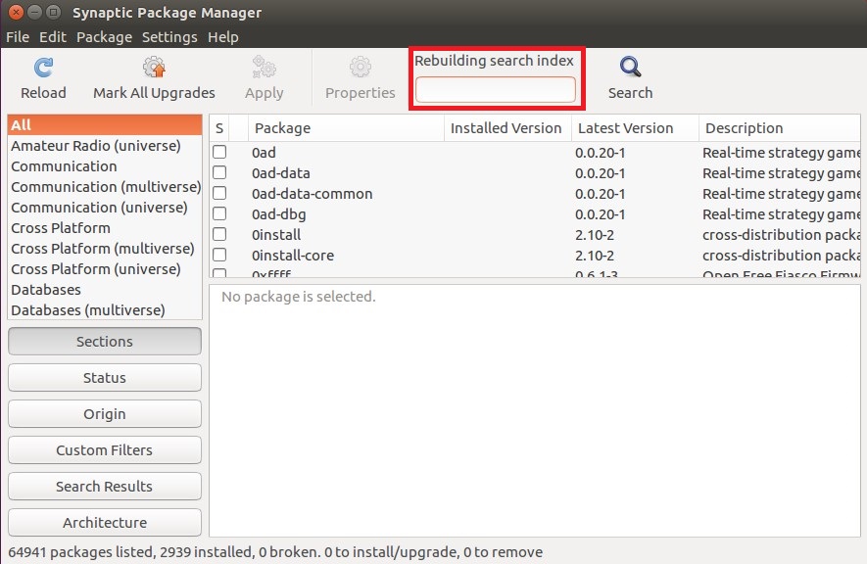Viewport: 867px width, 564px height.
Task: Click the 0ad-data-common description text
Action: click(x=781, y=194)
